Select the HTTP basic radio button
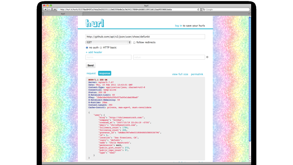This screenshot has width=293, height=165. pyautogui.click(x=101, y=48)
